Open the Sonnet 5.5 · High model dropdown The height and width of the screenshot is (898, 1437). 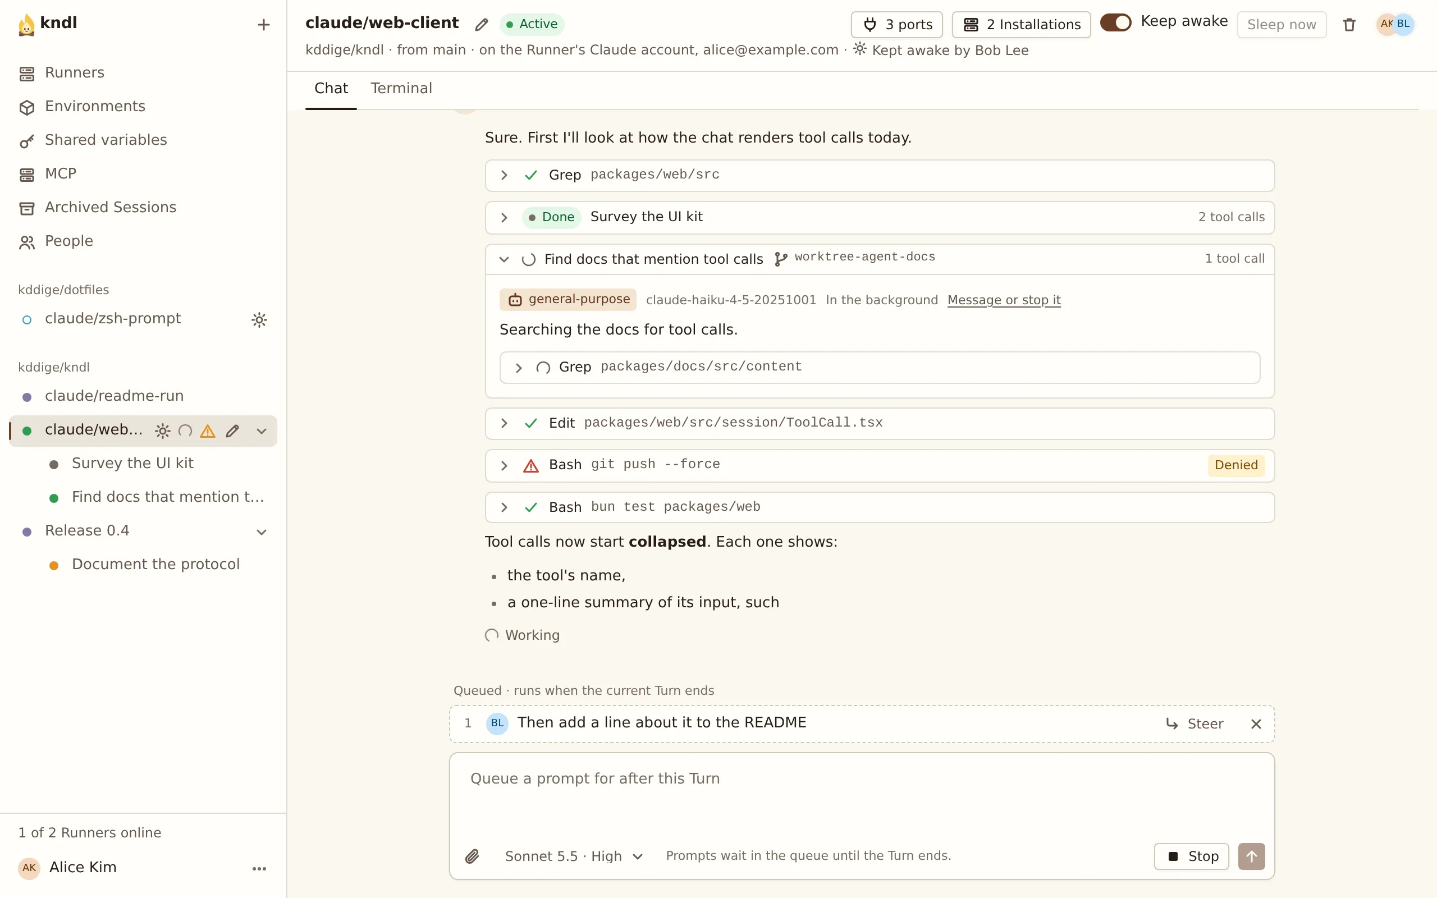(574, 856)
